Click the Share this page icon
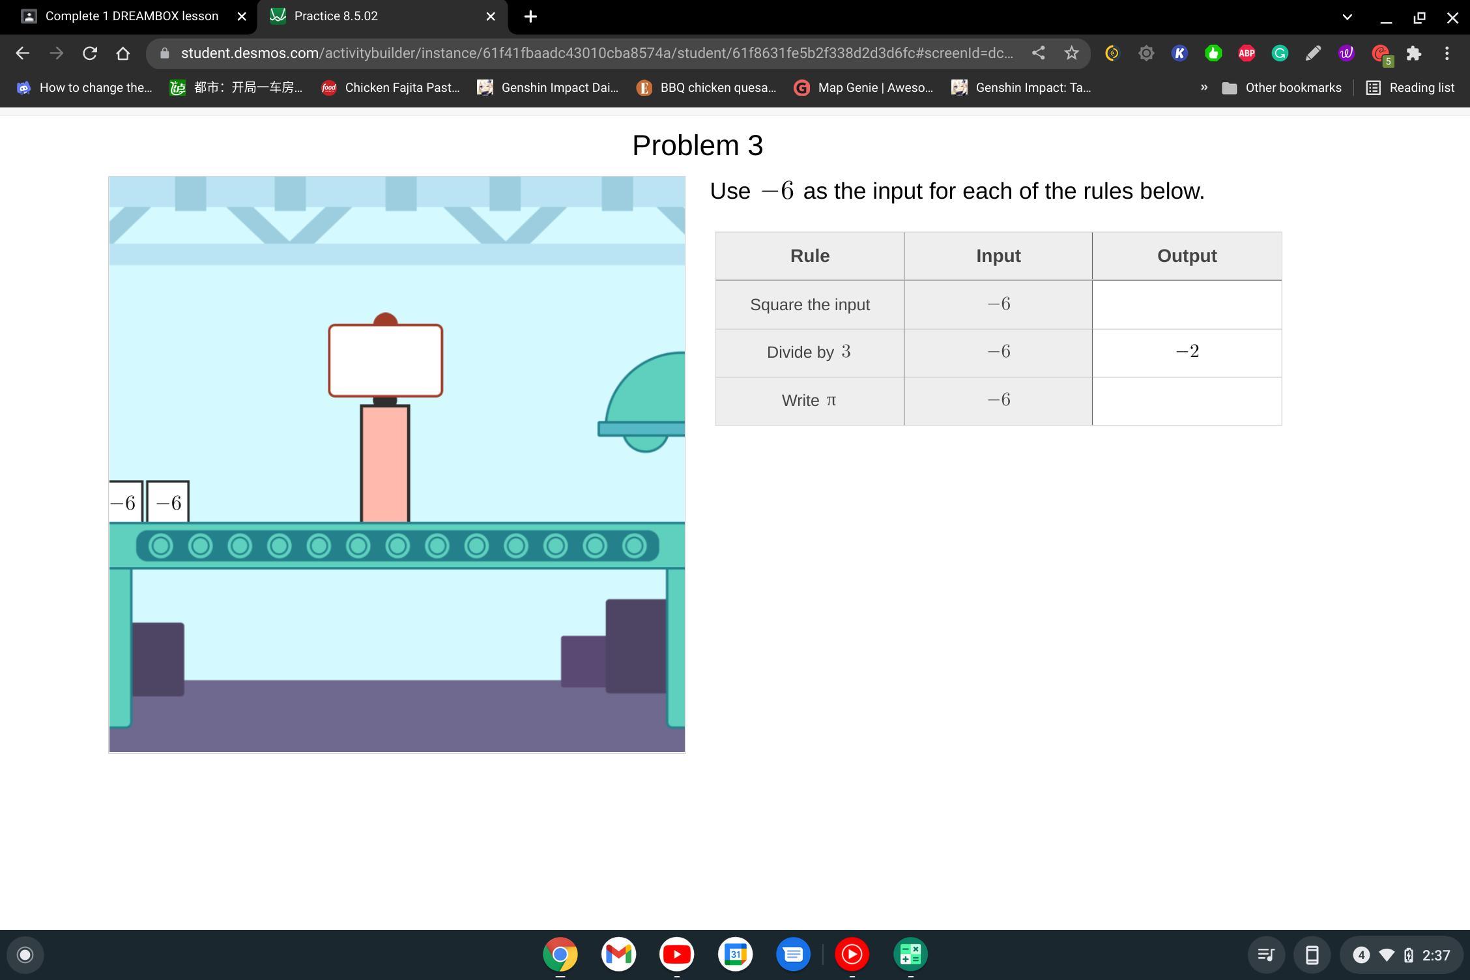Image resolution: width=1470 pixels, height=980 pixels. [x=1039, y=53]
